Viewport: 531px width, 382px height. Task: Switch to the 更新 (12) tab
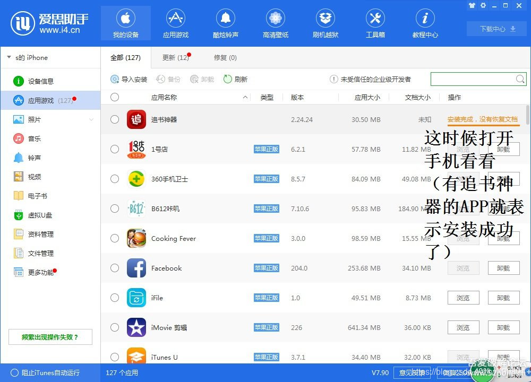[176, 57]
